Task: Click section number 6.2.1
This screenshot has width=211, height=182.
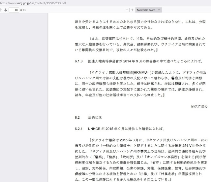Action: (x=78, y=129)
